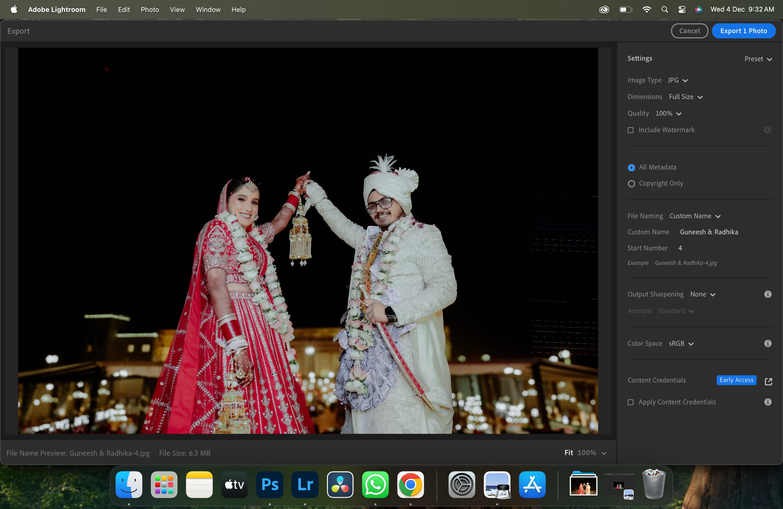The width and height of the screenshot is (783, 509).
Task: Open watermark settings gear icon
Action: [x=767, y=130]
